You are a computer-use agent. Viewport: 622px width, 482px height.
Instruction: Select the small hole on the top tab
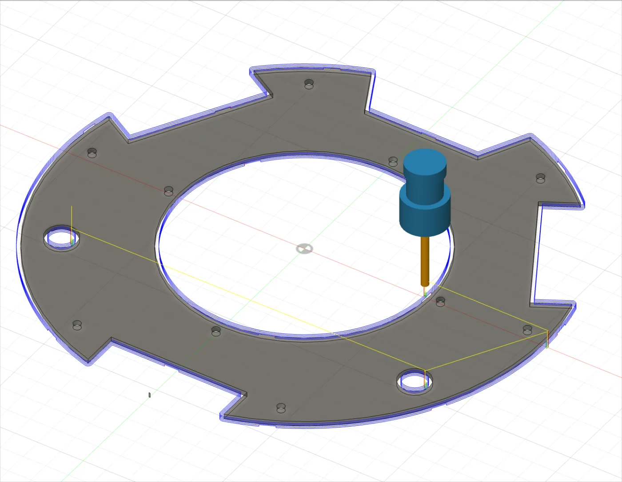pyautogui.click(x=309, y=84)
